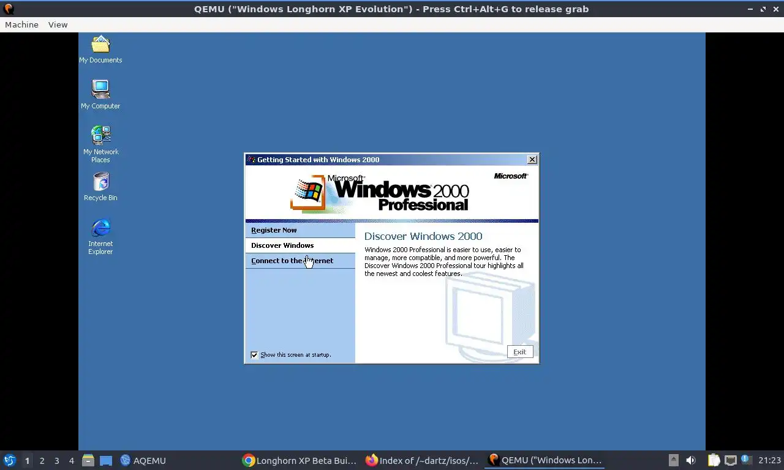Minimize the QEMU window
This screenshot has width=784, height=470.
(x=751, y=9)
